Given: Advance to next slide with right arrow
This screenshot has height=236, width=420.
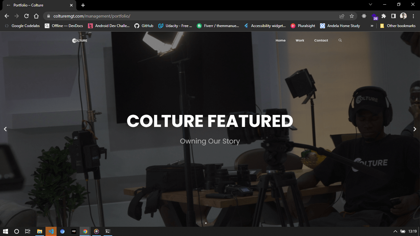Looking at the screenshot, I should coord(415,129).
